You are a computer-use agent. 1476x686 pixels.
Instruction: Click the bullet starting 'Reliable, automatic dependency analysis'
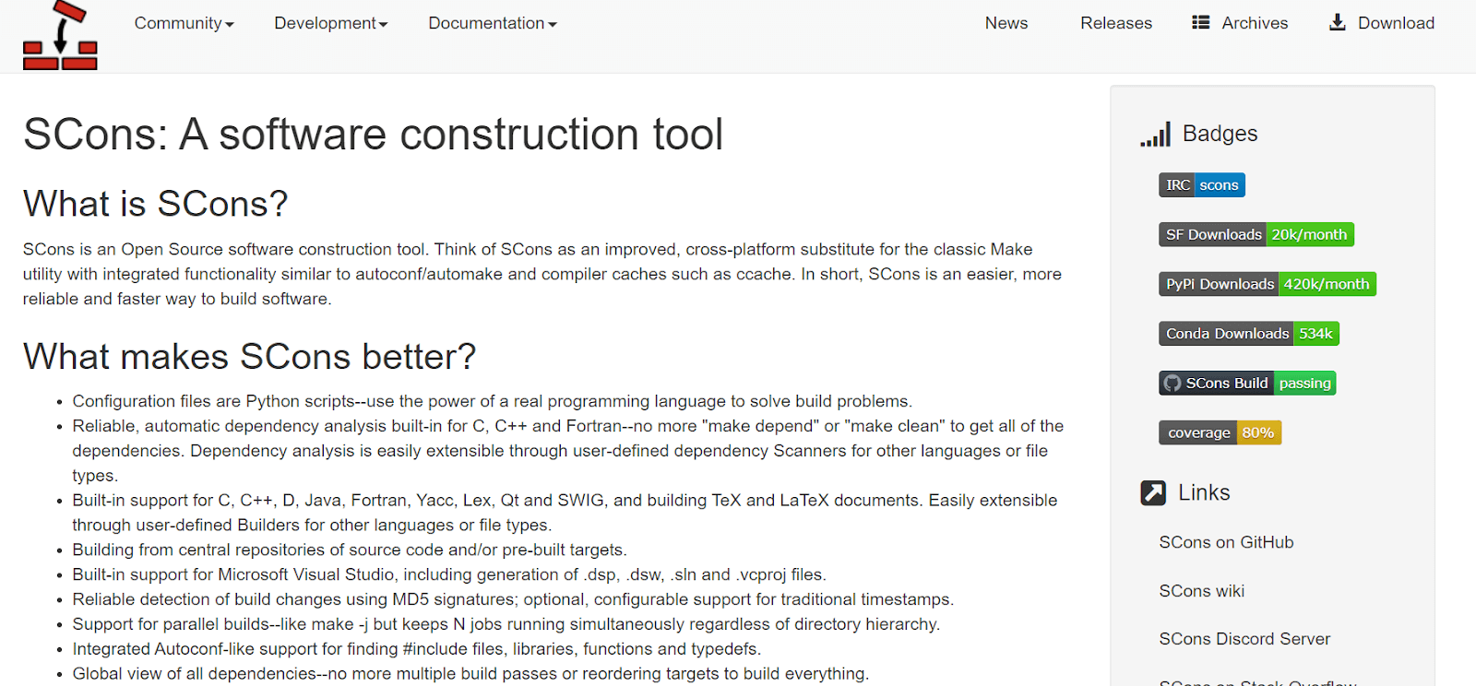pyautogui.click(x=568, y=451)
